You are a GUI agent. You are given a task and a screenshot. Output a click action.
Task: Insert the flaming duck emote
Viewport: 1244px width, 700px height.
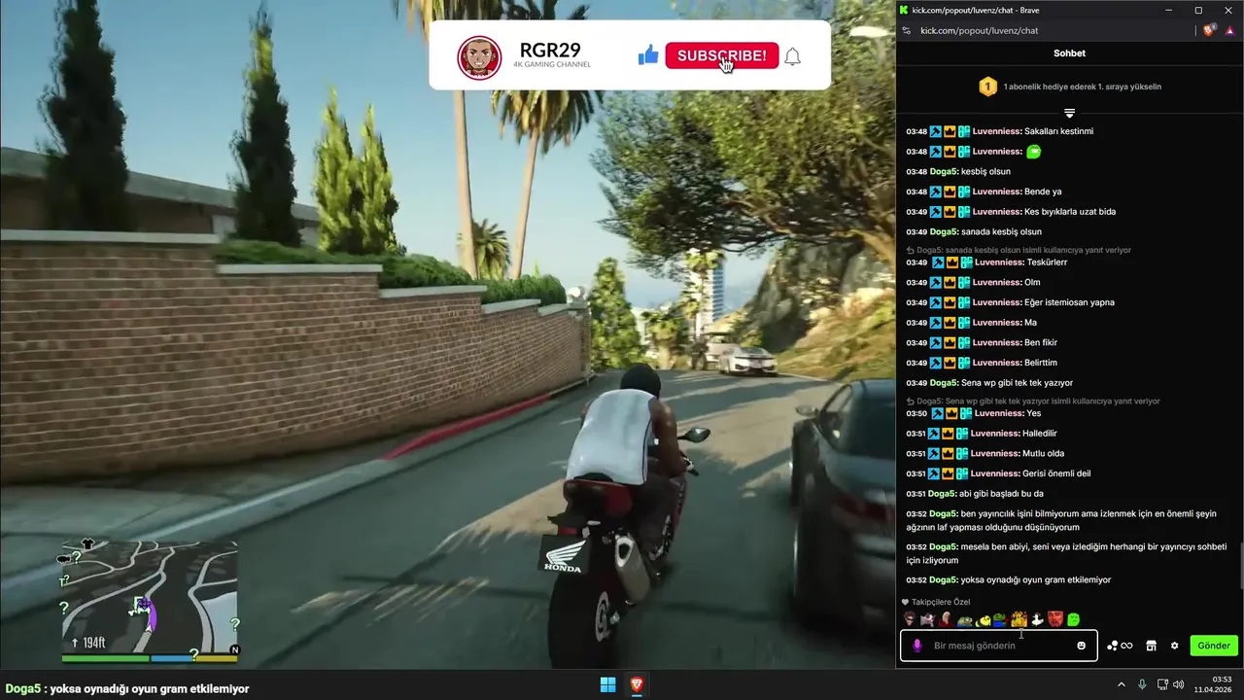pyautogui.click(x=1019, y=619)
